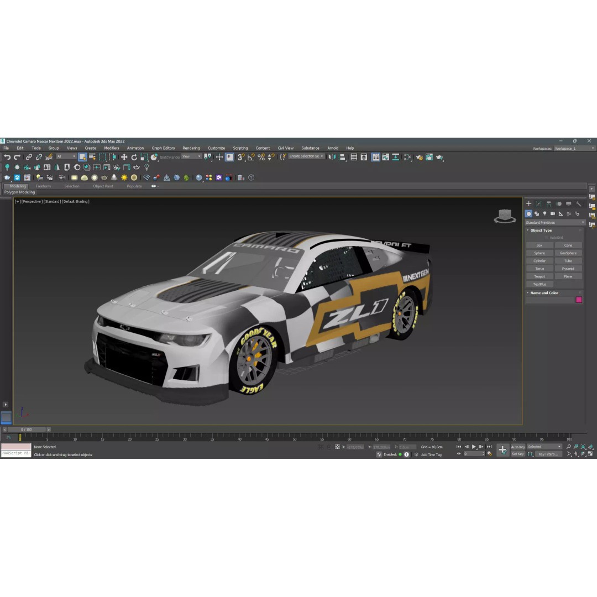Open the Create Selection Set dropdown
The width and height of the screenshot is (597, 597).
pyautogui.click(x=306, y=156)
